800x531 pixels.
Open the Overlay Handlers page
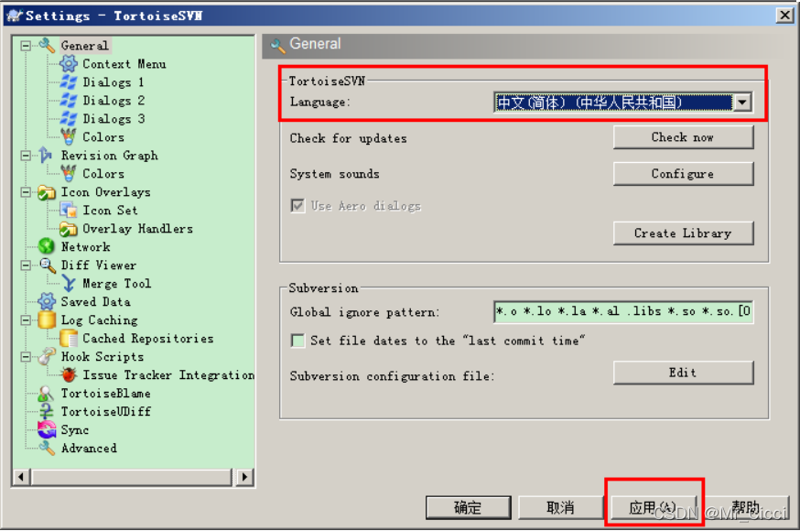pos(137,229)
